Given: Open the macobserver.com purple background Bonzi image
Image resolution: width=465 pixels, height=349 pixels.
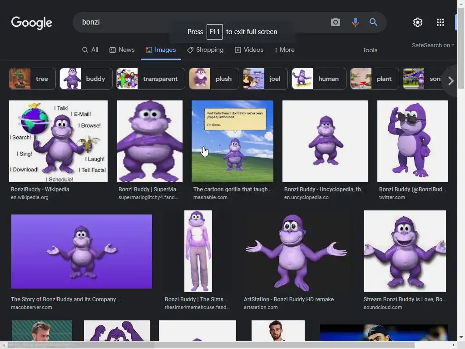Looking at the screenshot, I should (x=82, y=251).
